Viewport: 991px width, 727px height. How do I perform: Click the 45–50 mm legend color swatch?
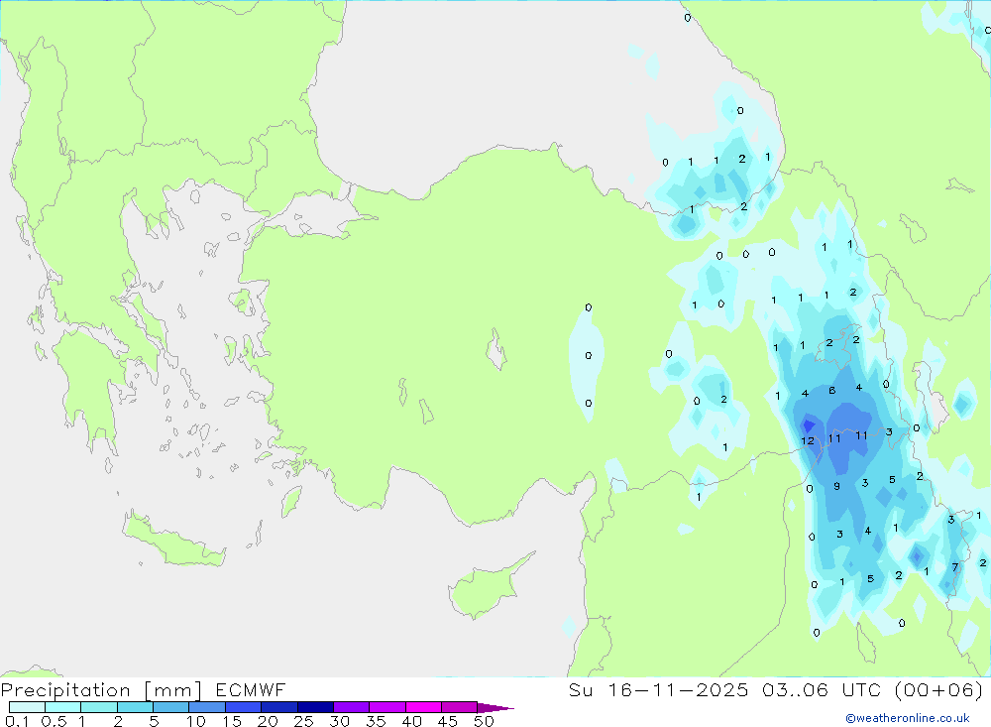tap(459, 707)
